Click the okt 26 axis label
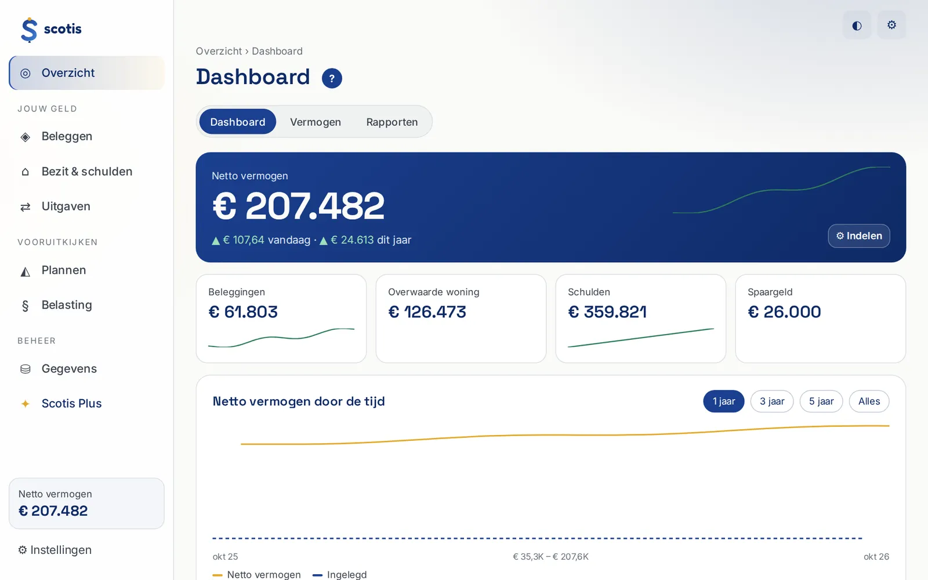 click(876, 557)
